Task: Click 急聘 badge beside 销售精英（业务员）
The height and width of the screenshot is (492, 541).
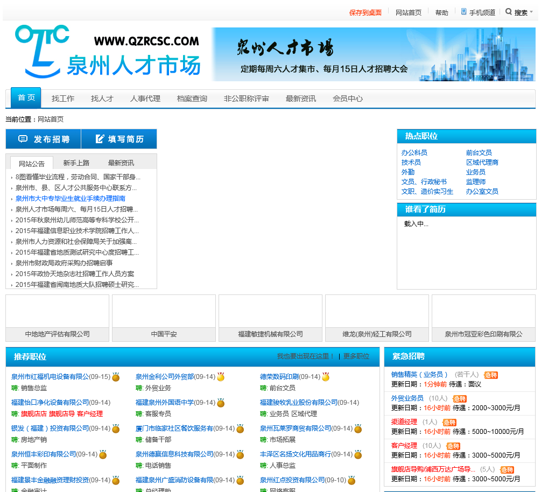Action: [491, 375]
